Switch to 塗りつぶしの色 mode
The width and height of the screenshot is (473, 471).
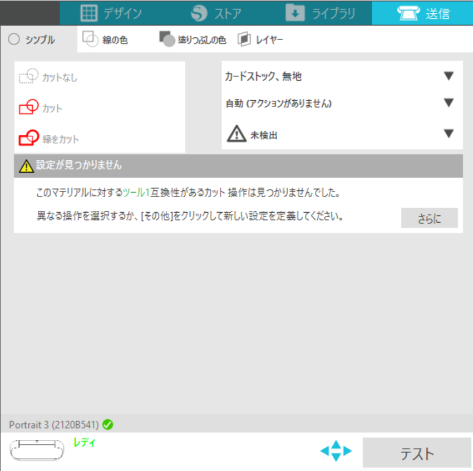[192, 39]
